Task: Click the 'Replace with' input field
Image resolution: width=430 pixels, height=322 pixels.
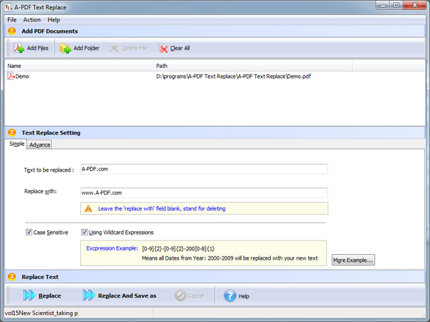Action: [204, 192]
